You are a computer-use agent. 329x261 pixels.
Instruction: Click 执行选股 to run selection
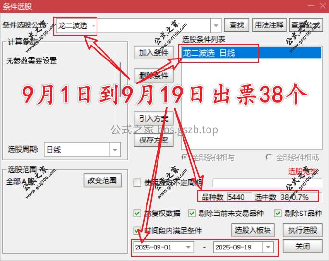click(303, 230)
